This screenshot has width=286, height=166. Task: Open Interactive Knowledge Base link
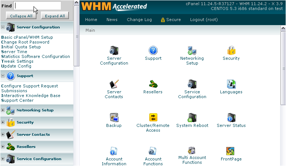31,96
